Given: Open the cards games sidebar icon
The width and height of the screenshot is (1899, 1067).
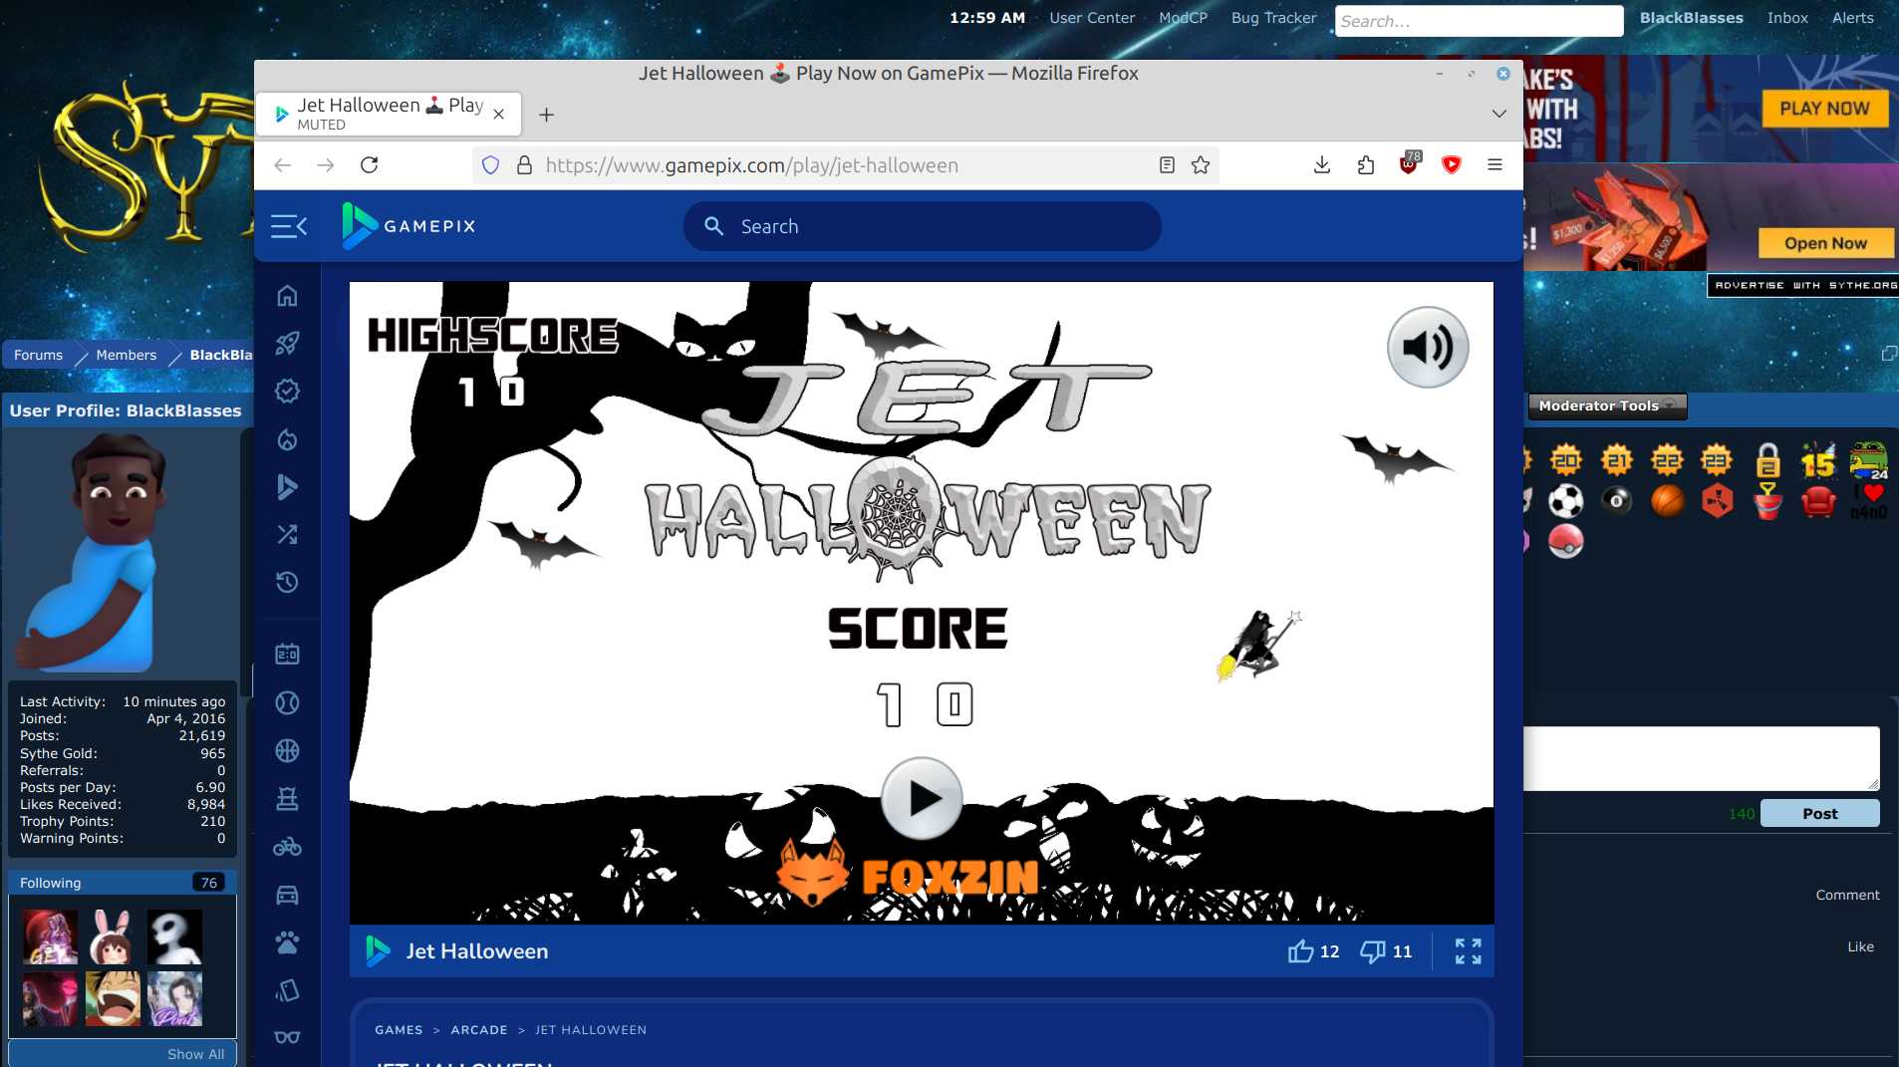Looking at the screenshot, I should coord(287,990).
